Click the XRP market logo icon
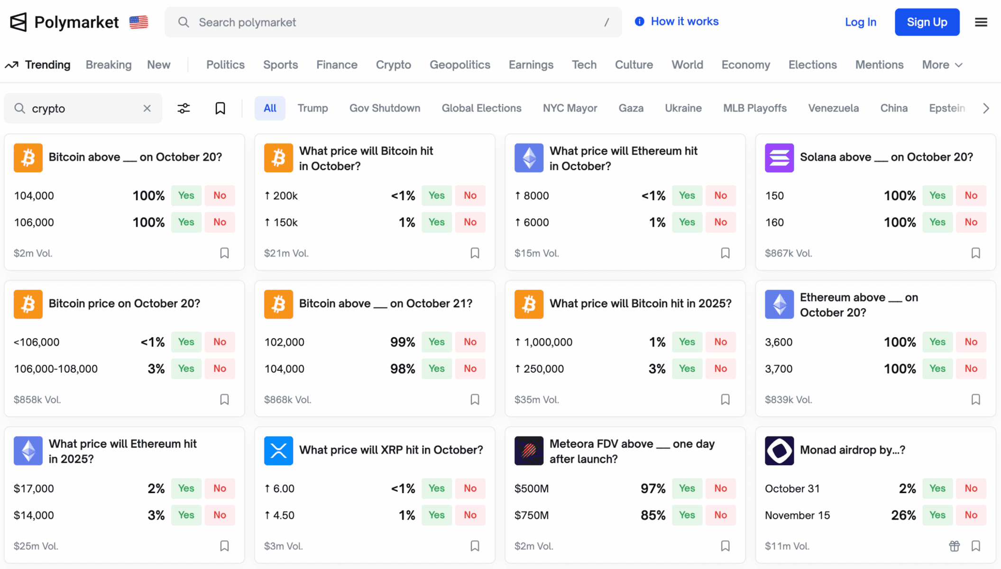Image resolution: width=1001 pixels, height=569 pixels. 278,450
